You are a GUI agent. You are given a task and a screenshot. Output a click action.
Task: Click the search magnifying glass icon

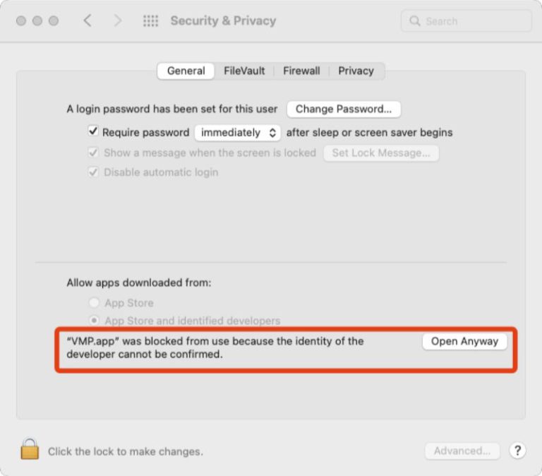point(415,21)
